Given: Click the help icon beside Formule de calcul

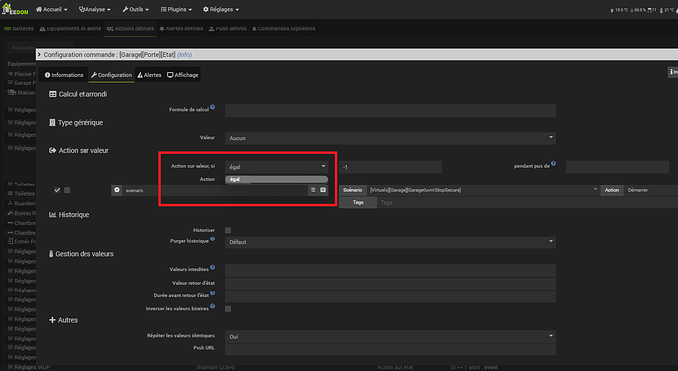Looking at the screenshot, I should pos(213,107).
